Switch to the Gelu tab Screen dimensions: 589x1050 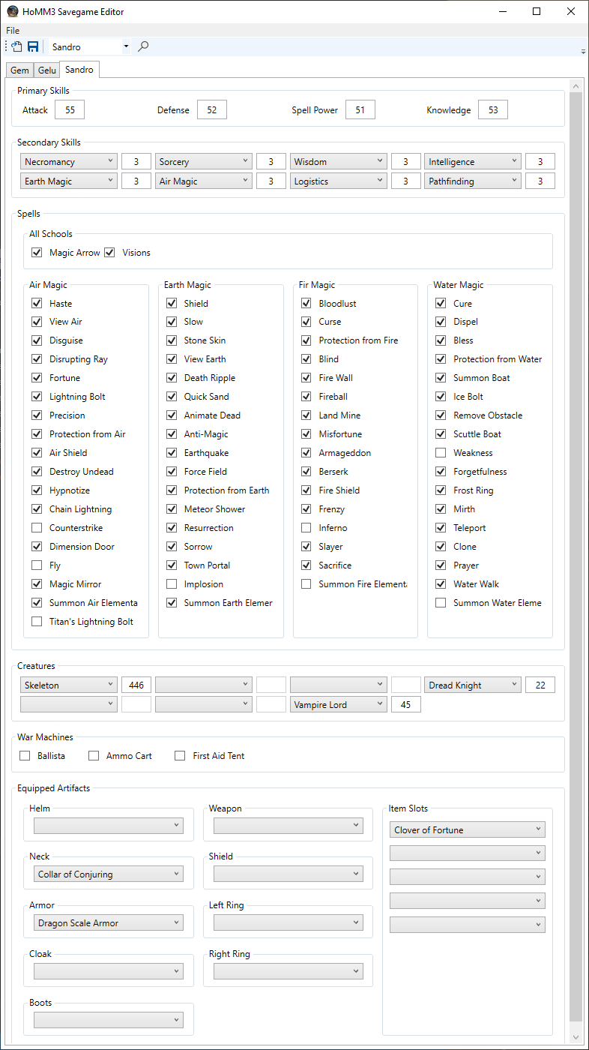pyautogui.click(x=47, y=70)
